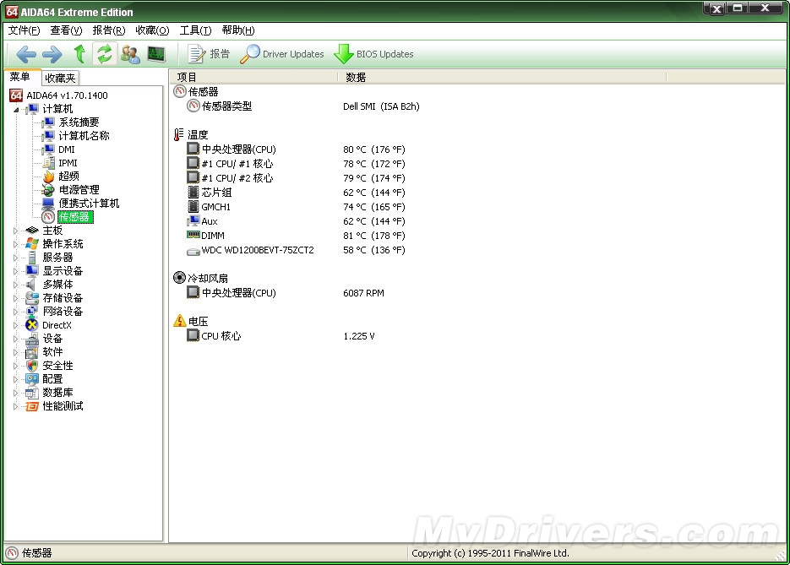Select the 中央处理器(CPU) temperature row

[x=296, y=149]
